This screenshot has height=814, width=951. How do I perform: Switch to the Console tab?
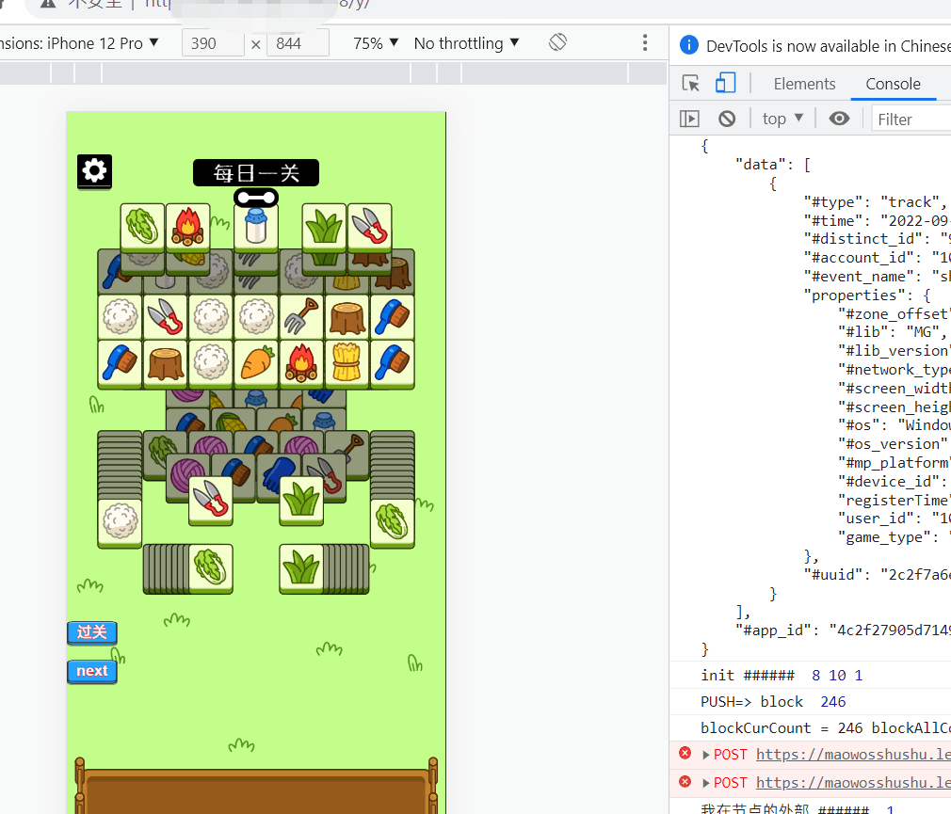(x=893, y=84)
